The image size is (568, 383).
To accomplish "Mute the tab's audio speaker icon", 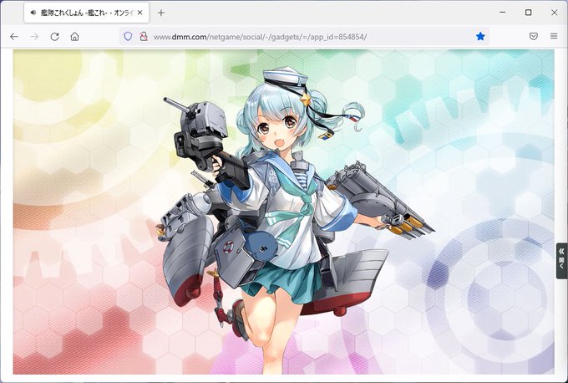I will [33, 13].
